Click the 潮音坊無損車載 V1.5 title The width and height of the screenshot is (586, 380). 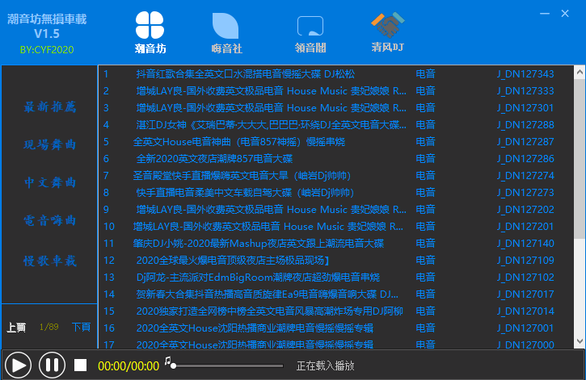click(47, 26)
